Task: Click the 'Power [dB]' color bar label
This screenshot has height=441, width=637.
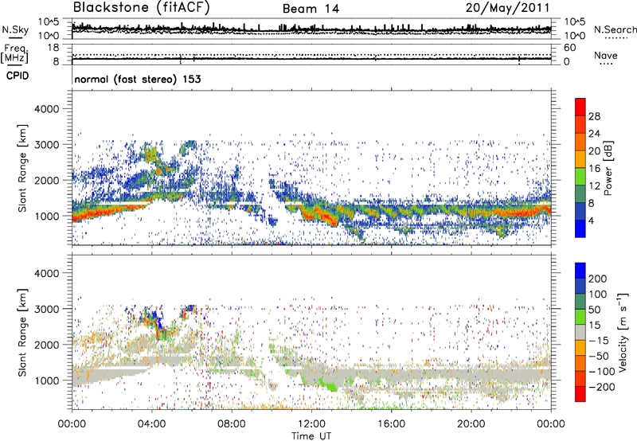Action: pos(608,168)
